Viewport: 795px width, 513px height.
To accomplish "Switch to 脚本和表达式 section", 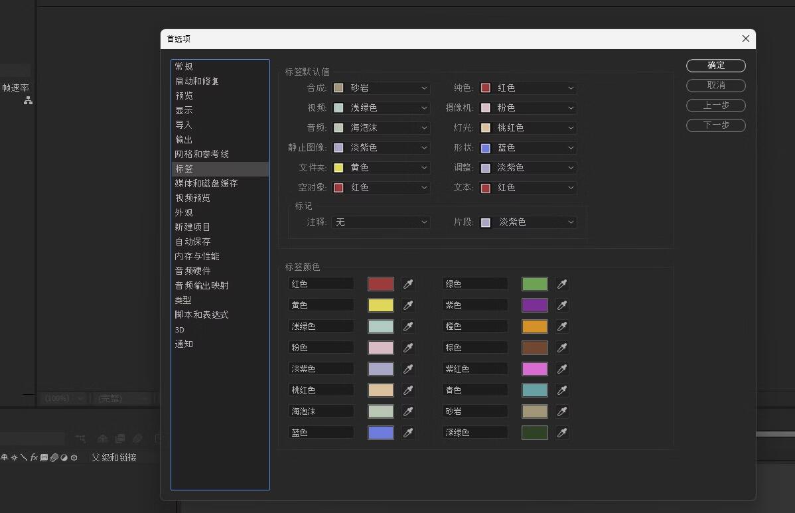I will 220,315.
